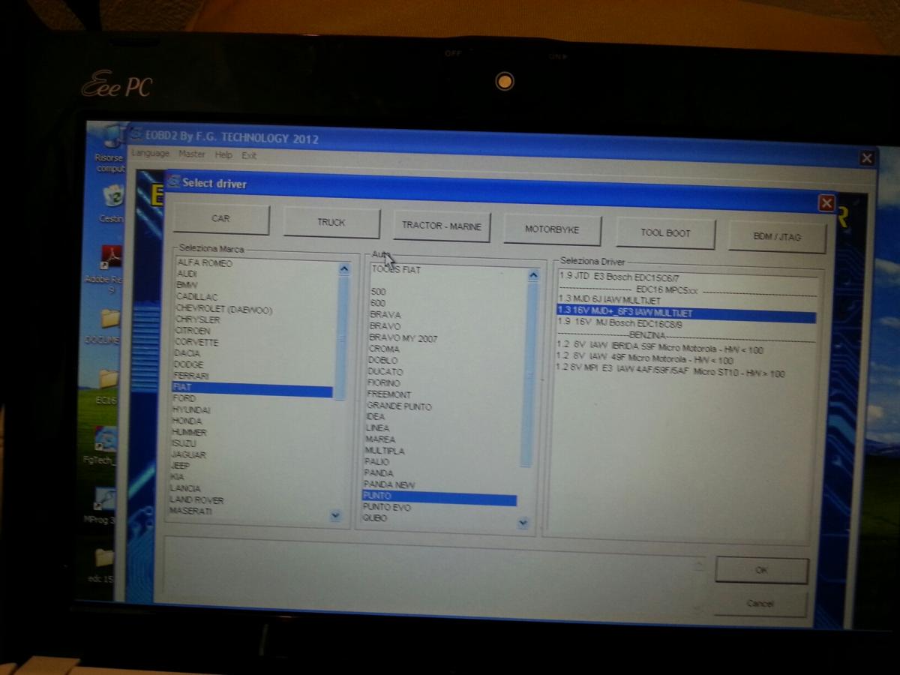Click the brand list scroll-up arrow
This screenshot has width=900, height=675.
344,269
